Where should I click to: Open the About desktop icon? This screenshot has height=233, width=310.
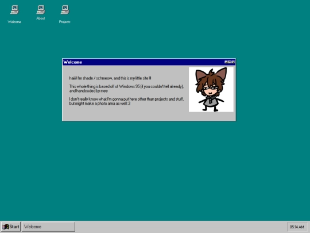(41, 13)
